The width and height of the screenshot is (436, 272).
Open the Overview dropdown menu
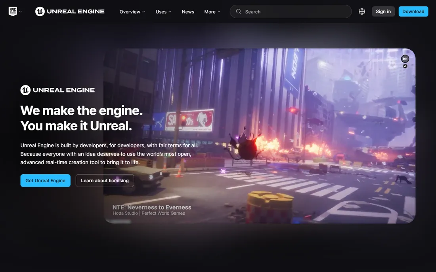click(132, 11)
